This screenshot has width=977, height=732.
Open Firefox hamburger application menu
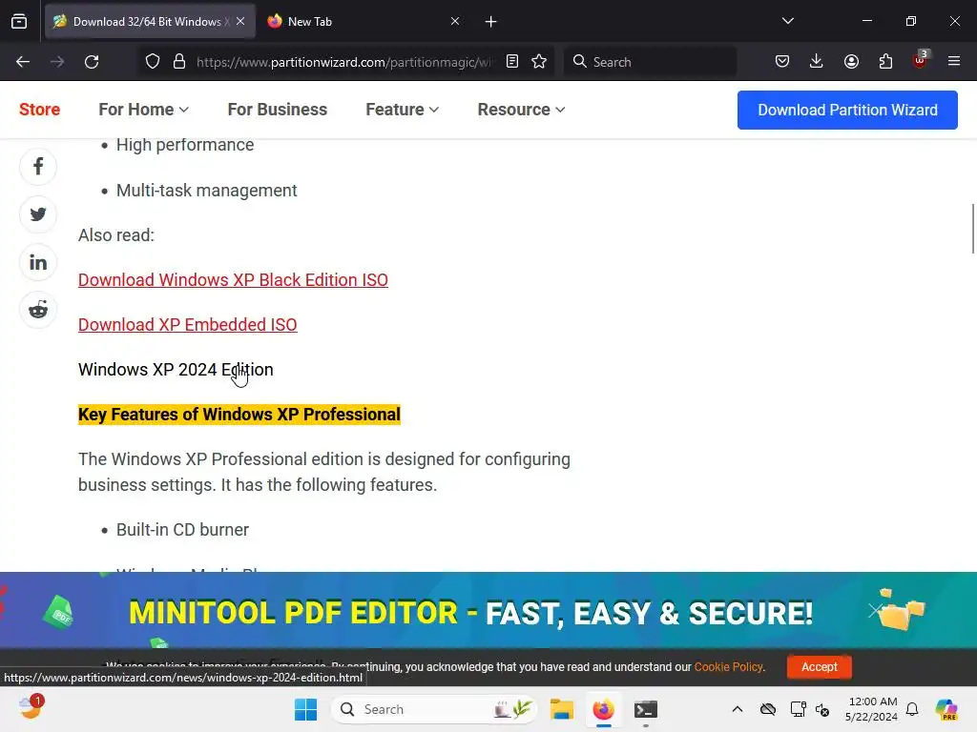coord(954,62)
